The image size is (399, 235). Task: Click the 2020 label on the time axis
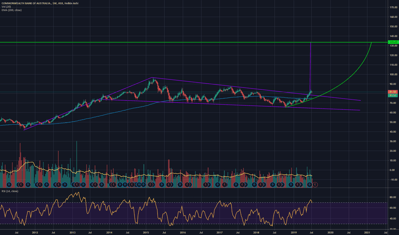tap(331, 232)
